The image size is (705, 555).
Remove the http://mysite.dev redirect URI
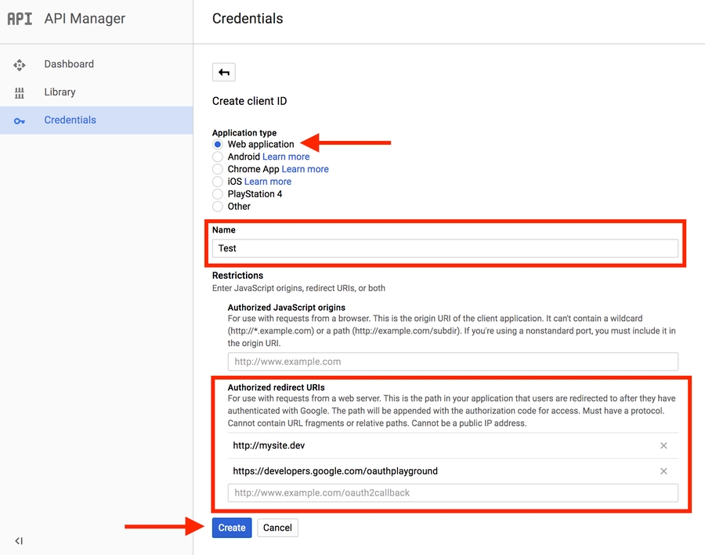coord(663,445)
